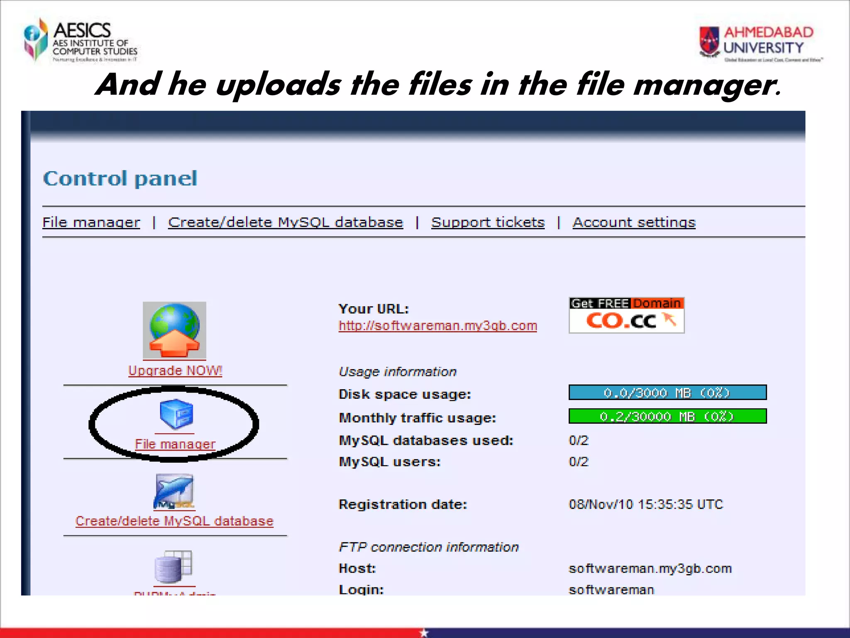Click the database cylinder phpMyAdmin icon
Screen dimensions: 850x638
(x=173, y=567)
